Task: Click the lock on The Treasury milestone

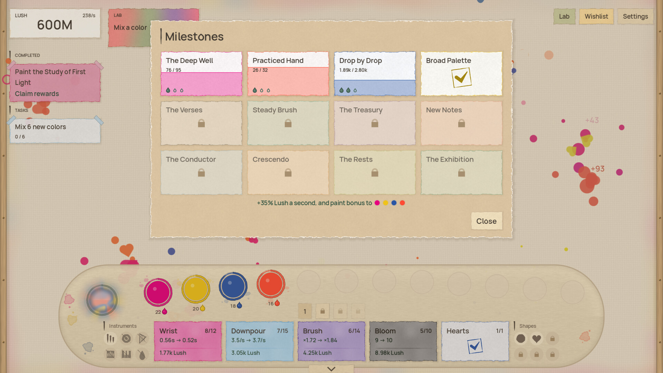Action: [375, 123]
